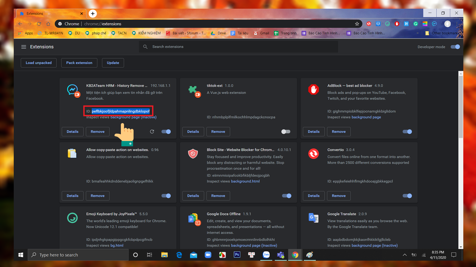Click the Load unpacked button
Screen dimensions: 476x267
tap(39, 63)
